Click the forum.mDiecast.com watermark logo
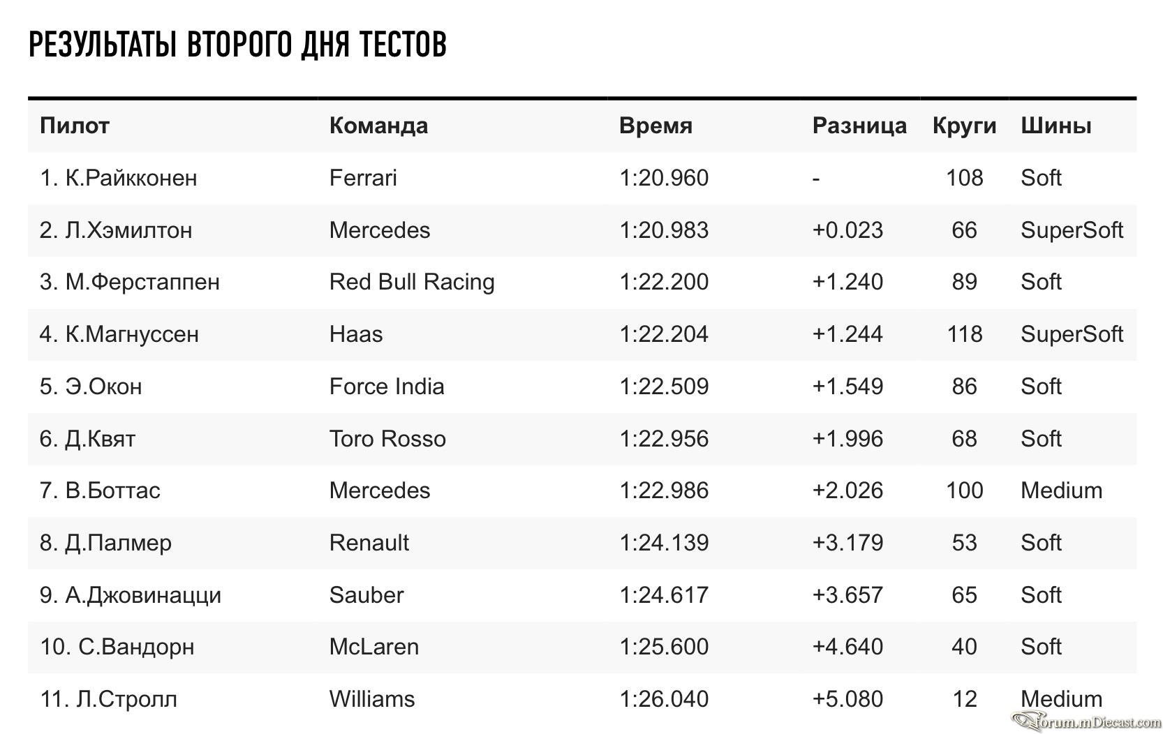The image size is (1163, 734). point(1086,721)
